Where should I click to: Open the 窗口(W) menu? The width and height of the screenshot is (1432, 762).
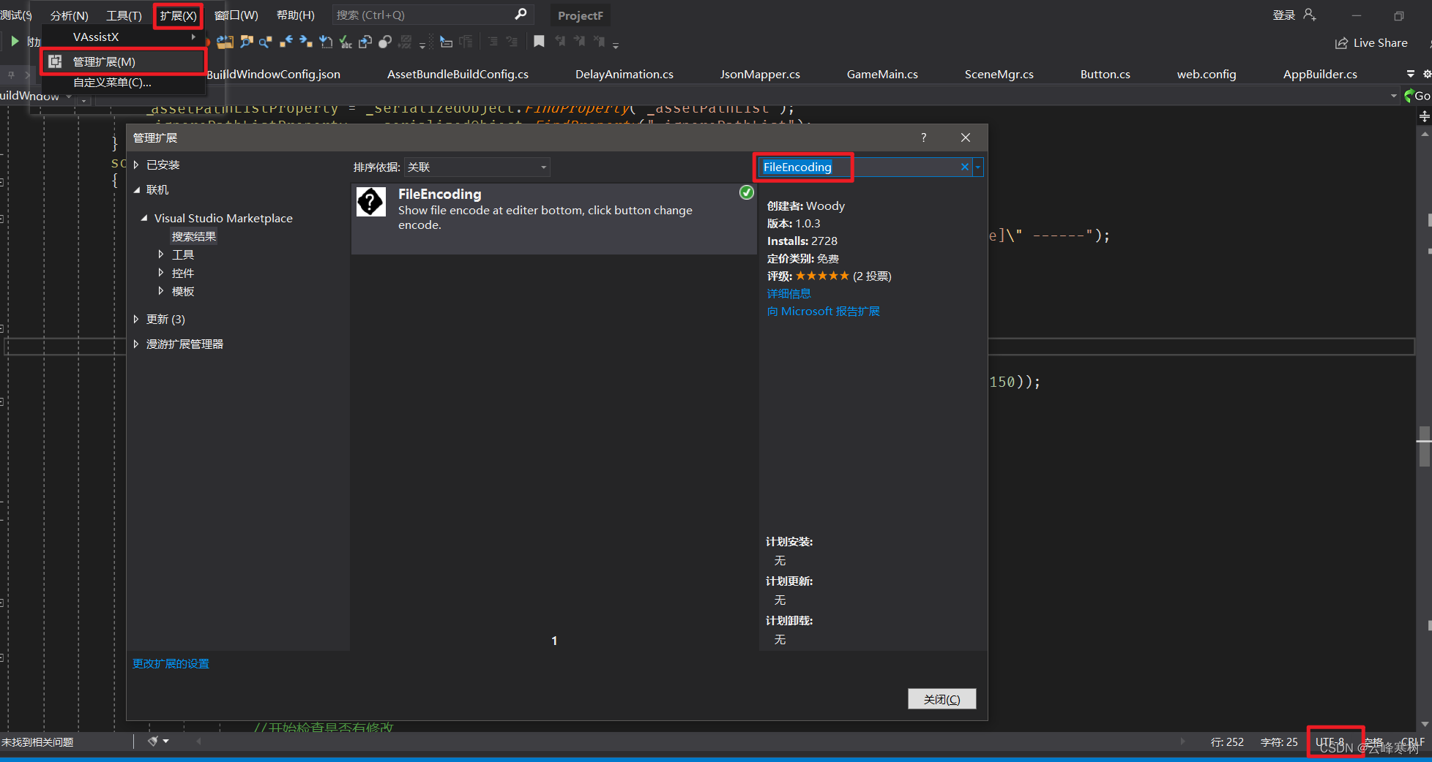(236, 15)
